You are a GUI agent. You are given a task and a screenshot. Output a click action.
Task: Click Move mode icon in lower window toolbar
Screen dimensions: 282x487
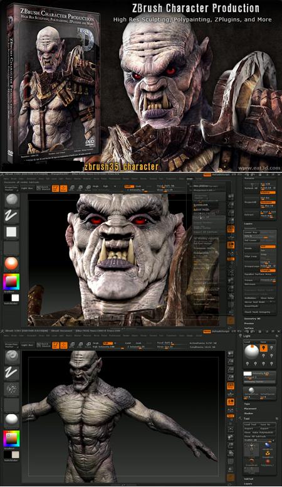click(72, 345)
